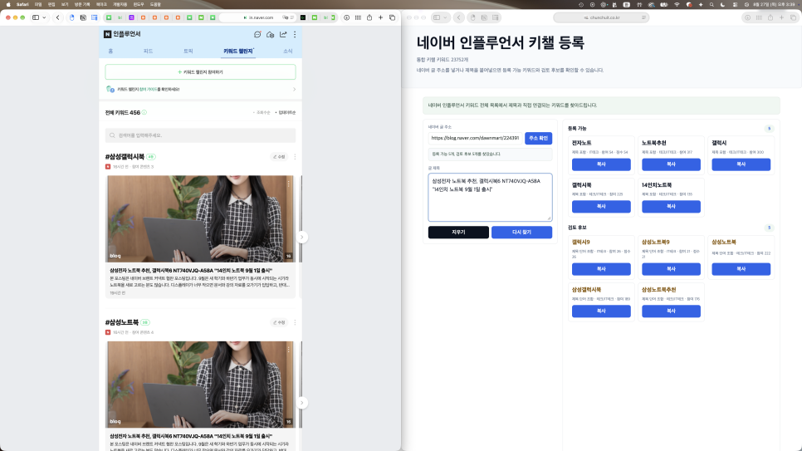The image size is (802, 451).
Task: Open Control Center in the menu bar
Action: (735, 4)
